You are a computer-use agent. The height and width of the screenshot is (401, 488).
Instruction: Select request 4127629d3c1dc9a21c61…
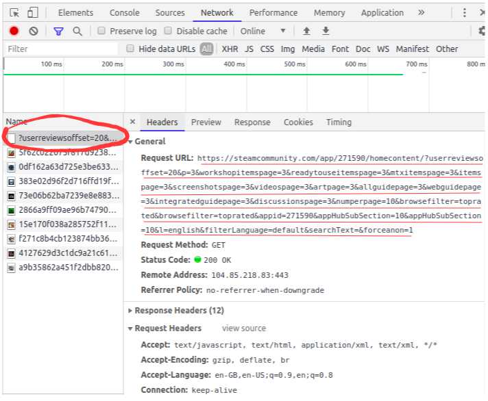tap(64, 253)
